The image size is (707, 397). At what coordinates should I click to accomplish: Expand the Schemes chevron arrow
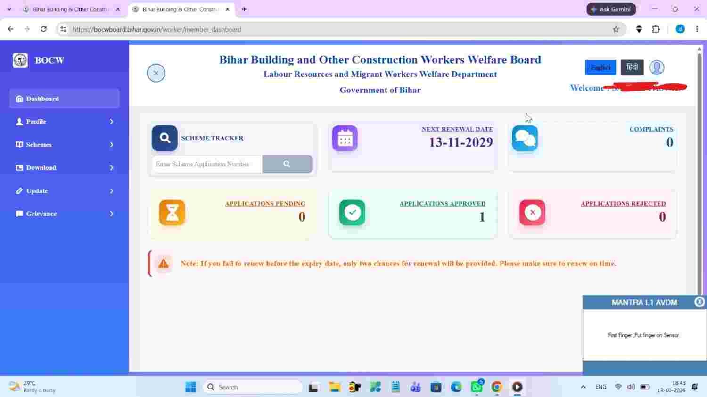(112, 145)
